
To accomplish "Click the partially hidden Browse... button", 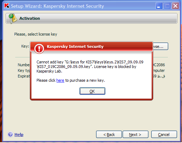I will click(x=160, y=46).
